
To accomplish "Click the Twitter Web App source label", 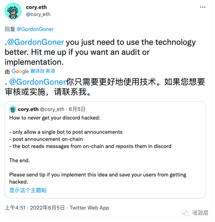I will point(89,208).
